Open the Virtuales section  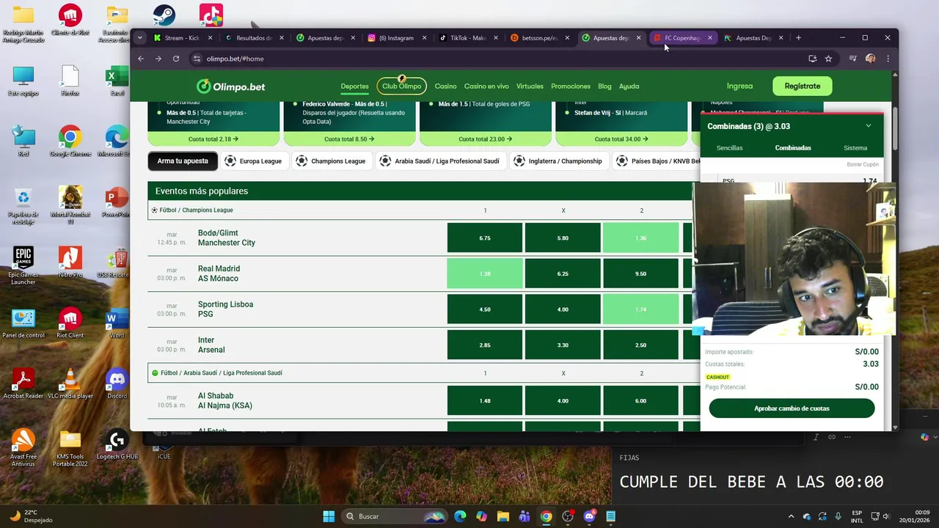coord(530,87)
